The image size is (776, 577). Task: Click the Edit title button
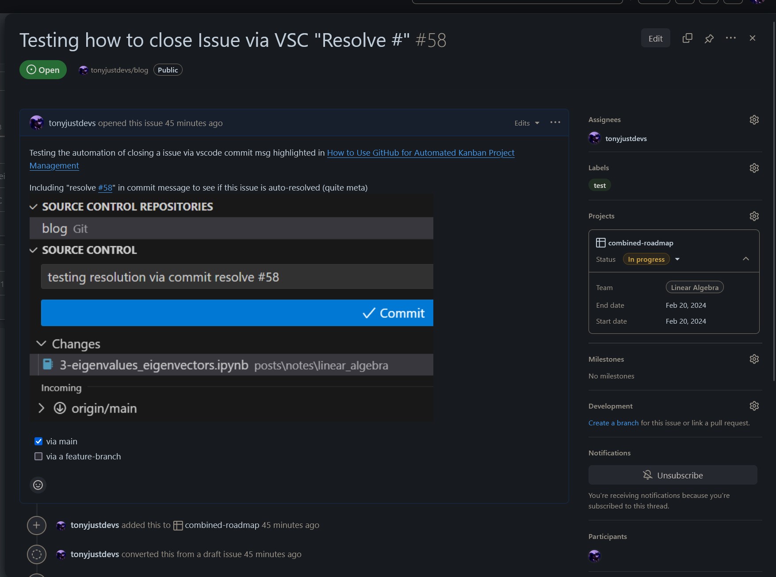click(x=655, y=38)
